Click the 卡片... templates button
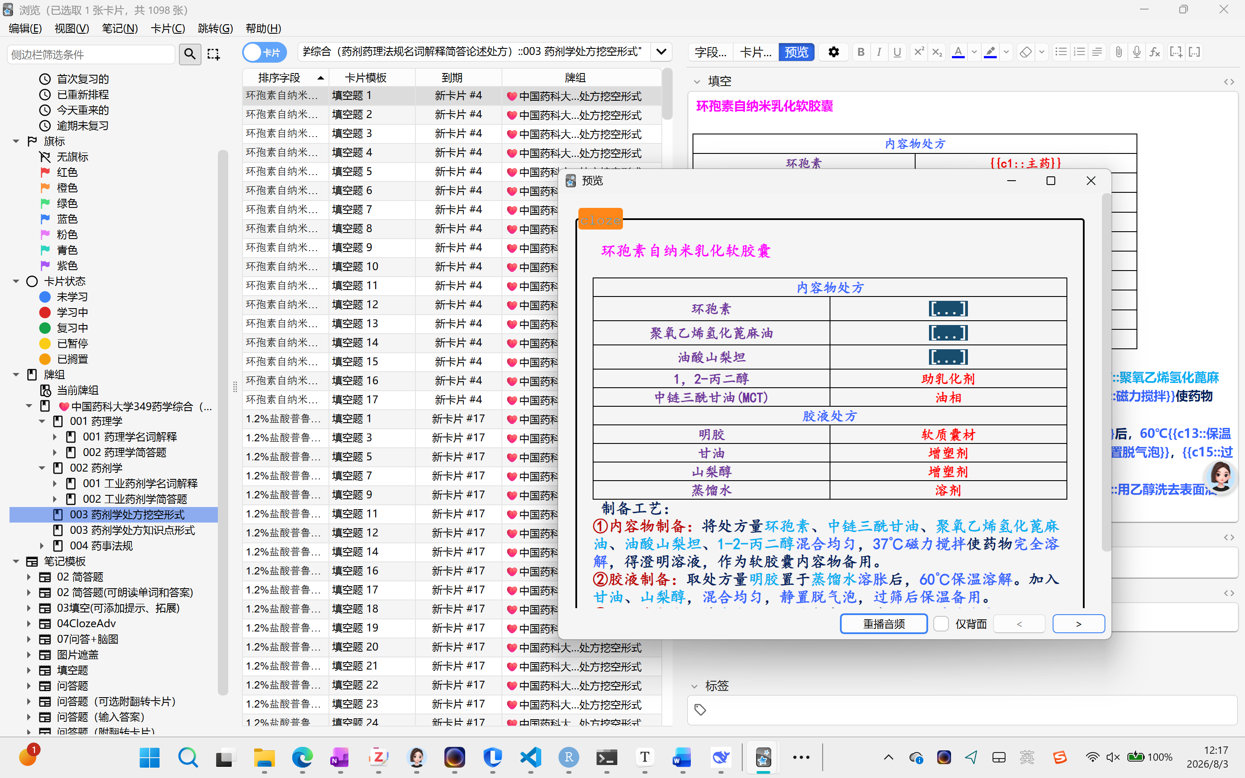 click(x=756, y=52)
